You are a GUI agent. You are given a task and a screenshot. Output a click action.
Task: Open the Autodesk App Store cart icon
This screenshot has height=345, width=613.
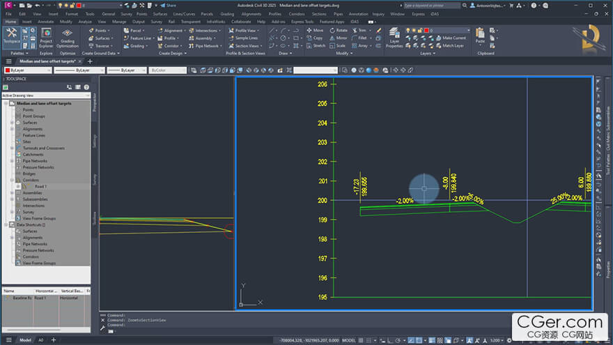click(x=511, y=6)
